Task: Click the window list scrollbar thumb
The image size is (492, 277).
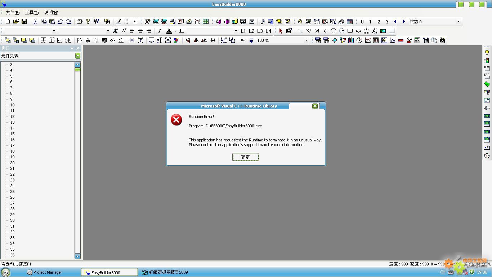Action: 77,69
